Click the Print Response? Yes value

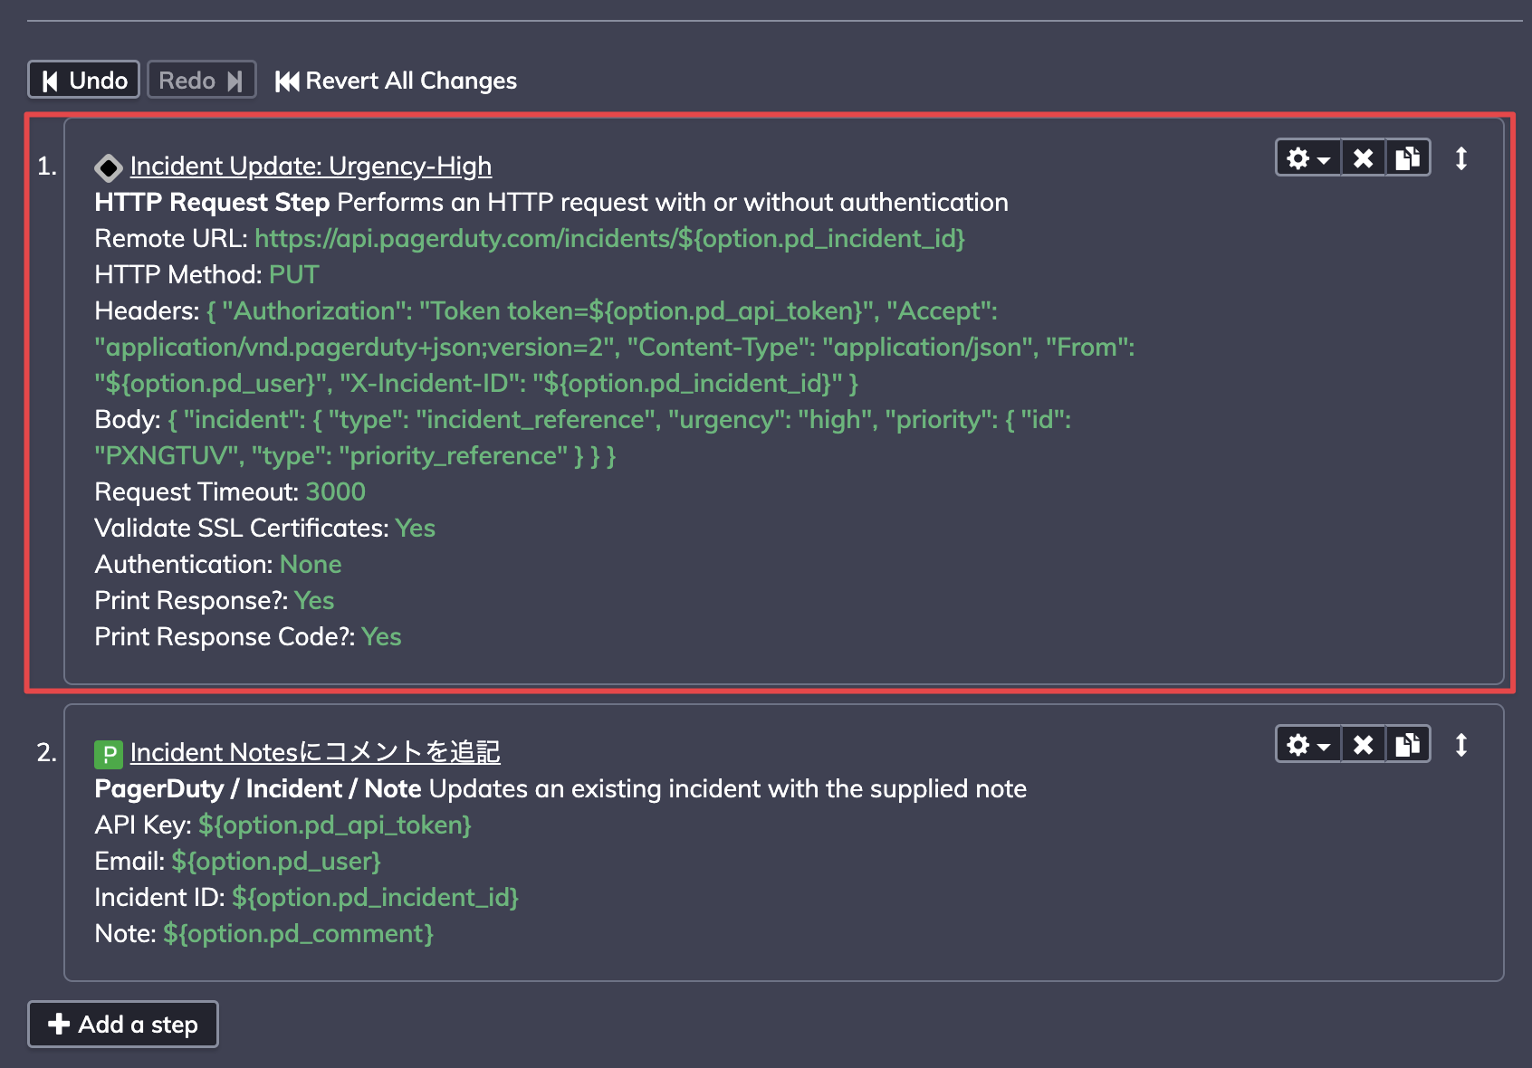point(313,600)
